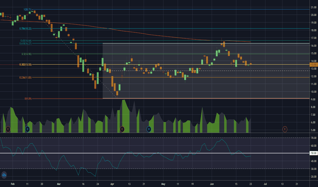Open the late April dividend D marker

click(149, 129)
